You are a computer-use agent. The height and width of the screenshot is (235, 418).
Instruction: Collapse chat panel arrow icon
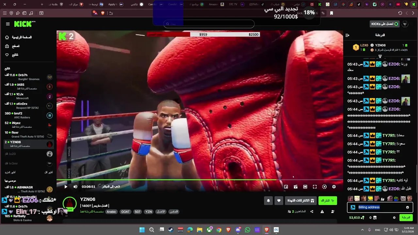[347, 35]
